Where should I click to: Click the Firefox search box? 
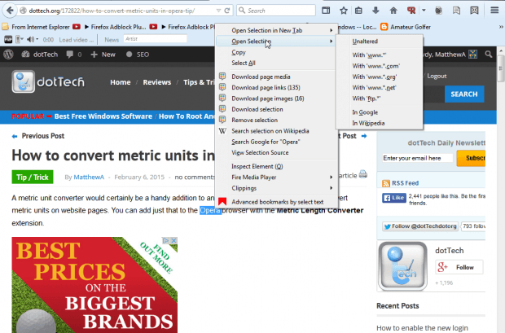pos(276,11)
